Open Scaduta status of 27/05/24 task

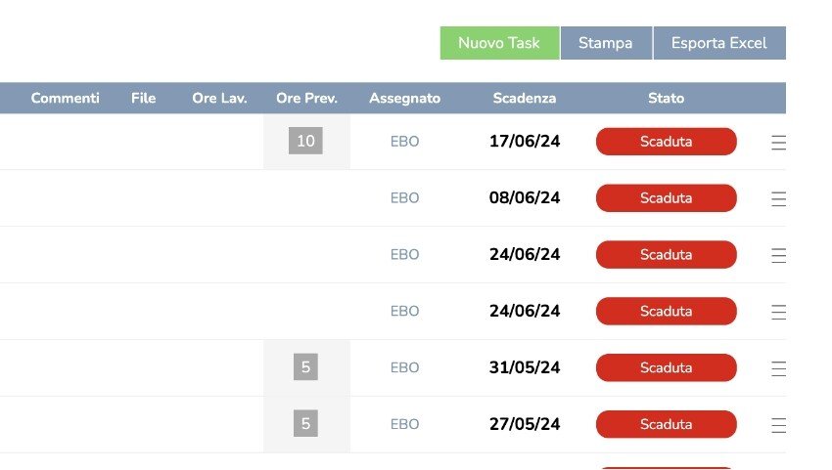(666, 425)
